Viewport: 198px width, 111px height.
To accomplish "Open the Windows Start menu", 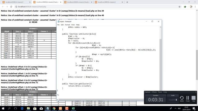I will pyautogui.click(x=3, y=108).
